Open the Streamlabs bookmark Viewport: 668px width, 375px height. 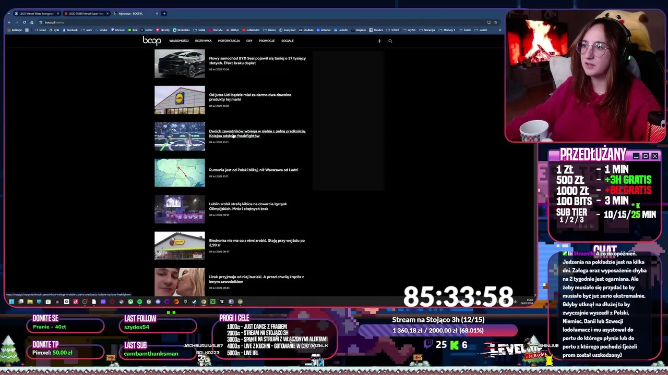click(181, 30)
